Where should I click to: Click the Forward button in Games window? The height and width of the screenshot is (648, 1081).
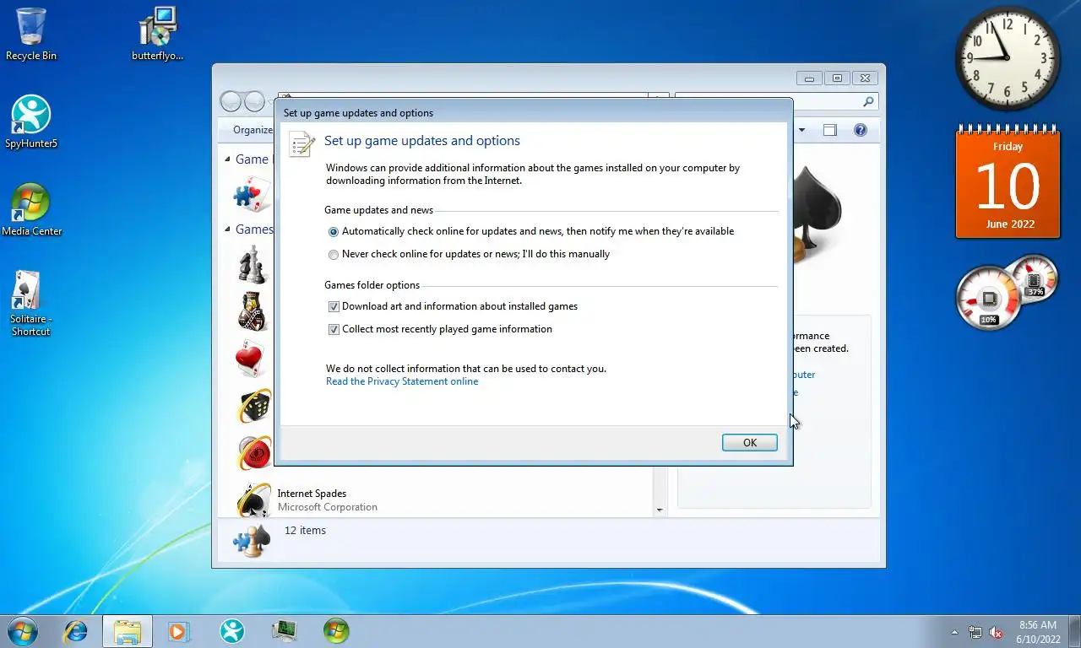click(254, 102)
